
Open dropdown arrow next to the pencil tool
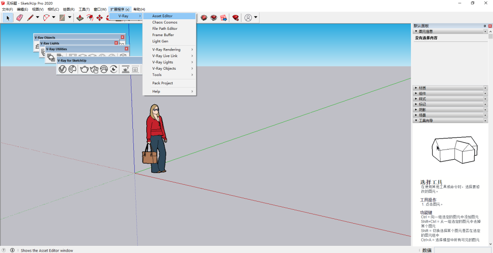coord(38,18)
